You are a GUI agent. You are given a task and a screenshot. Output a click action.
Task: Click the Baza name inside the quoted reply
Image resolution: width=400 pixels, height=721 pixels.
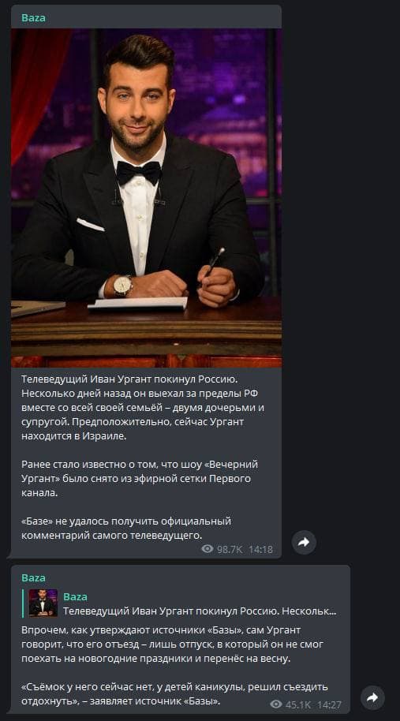(x=76, y=597)
